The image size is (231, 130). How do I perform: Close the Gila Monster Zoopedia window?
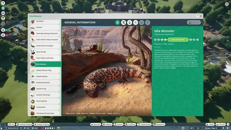click(201, 16)
